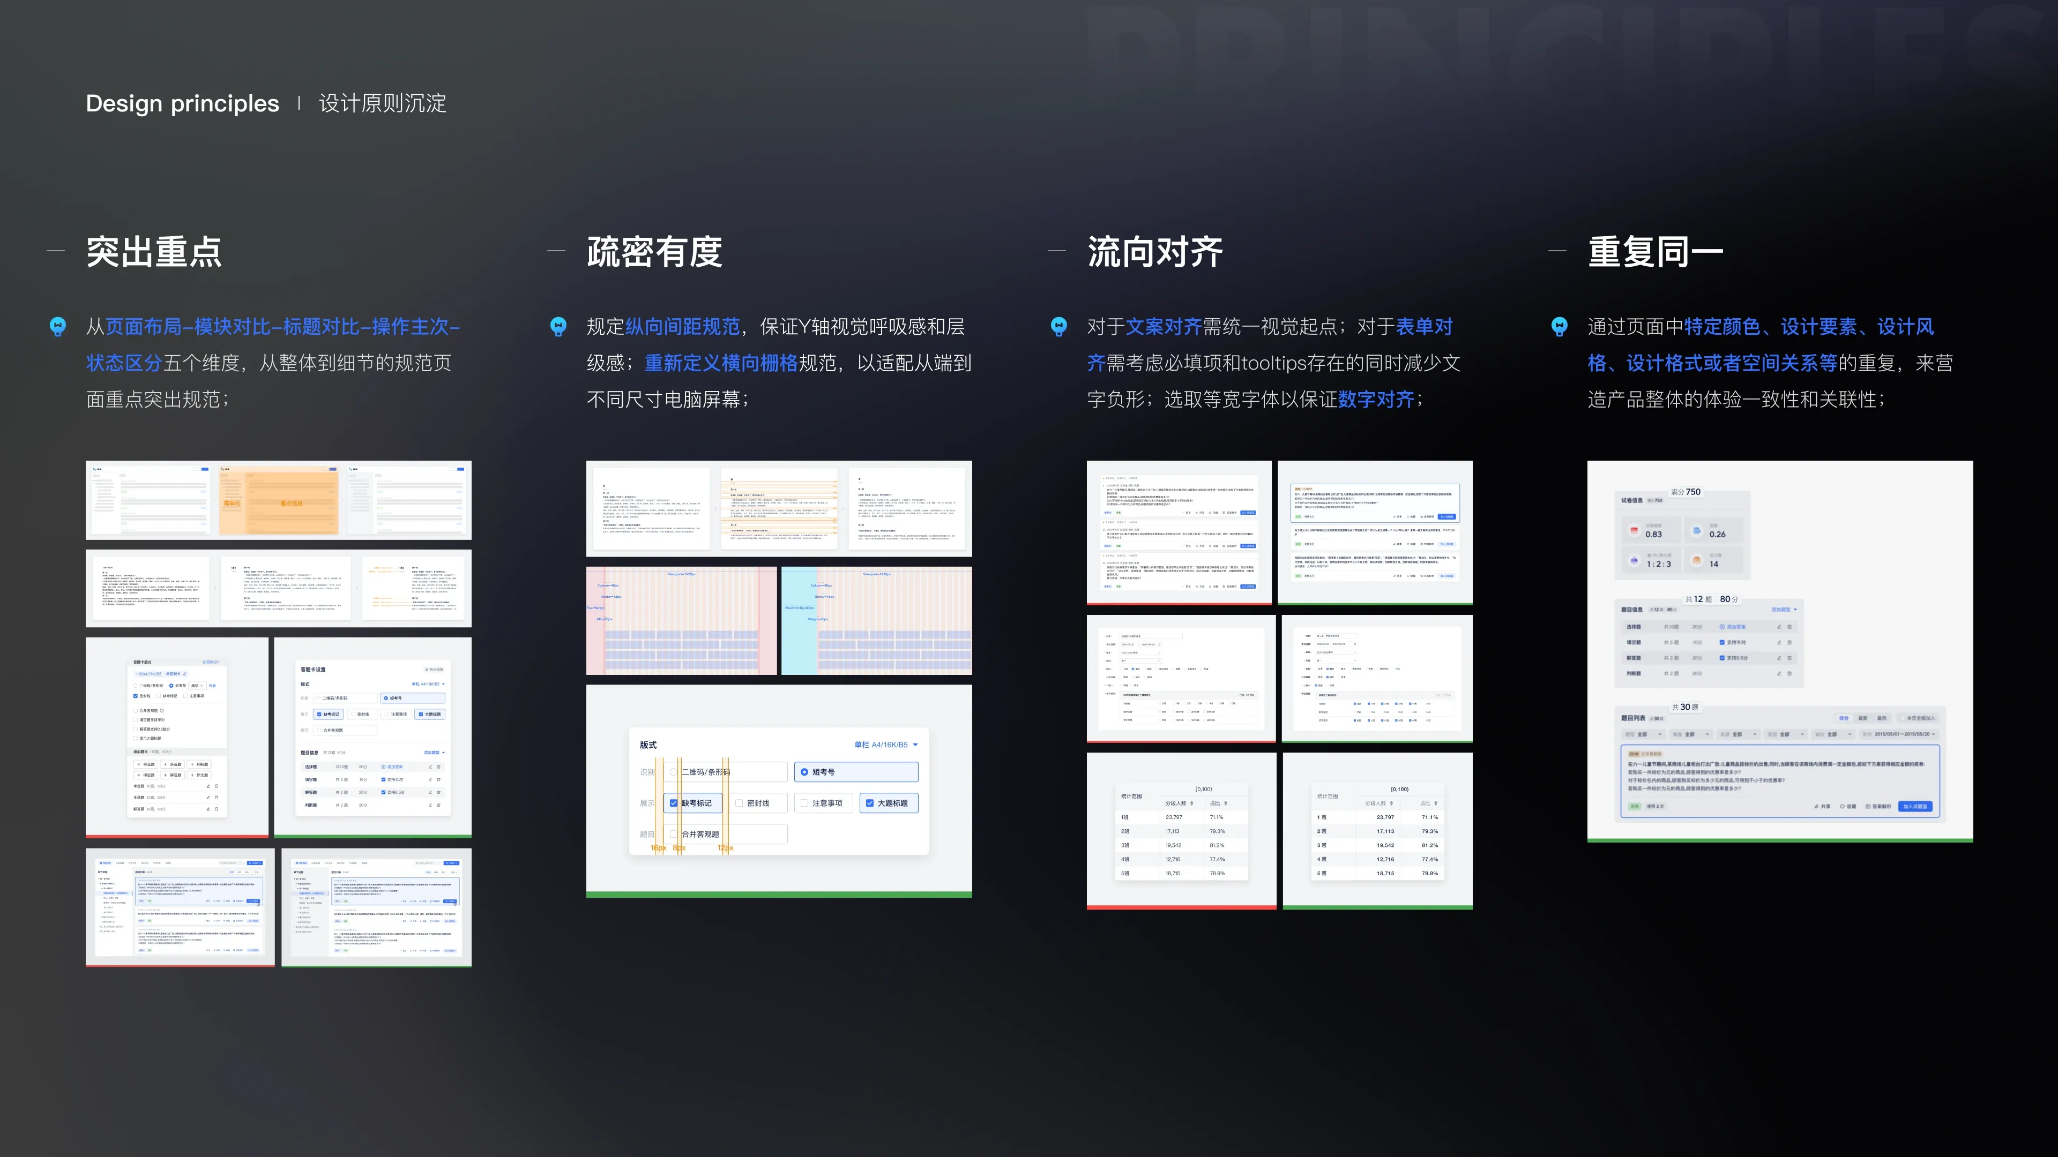Switch to 综合 tab in 题目列表
The width and height of the screenshot is (2058, 1157).
(x=1844, y=719)
